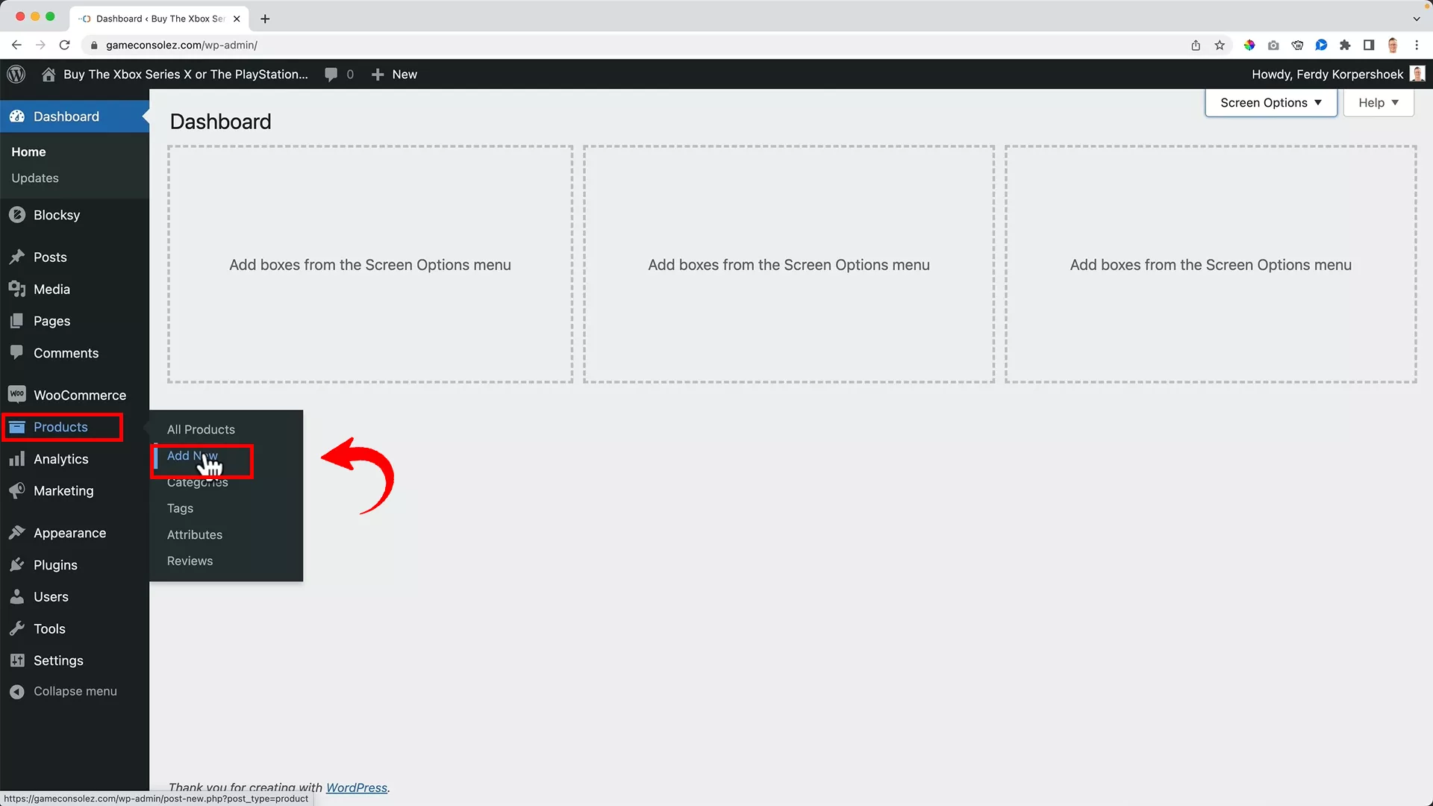Image resolution: width=1433 pixels, height=806 pixels.
Task: Open comments via the speech bubble icon
Action: (331, 74)
